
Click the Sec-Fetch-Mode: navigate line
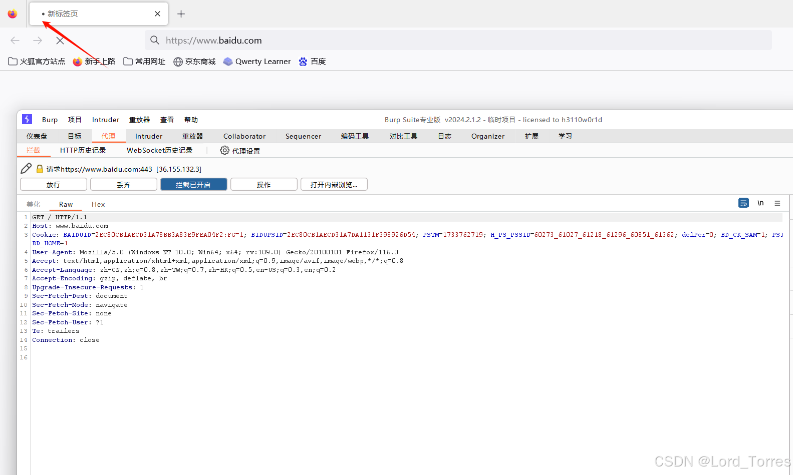pyautogui.click(x=80, y=305)
